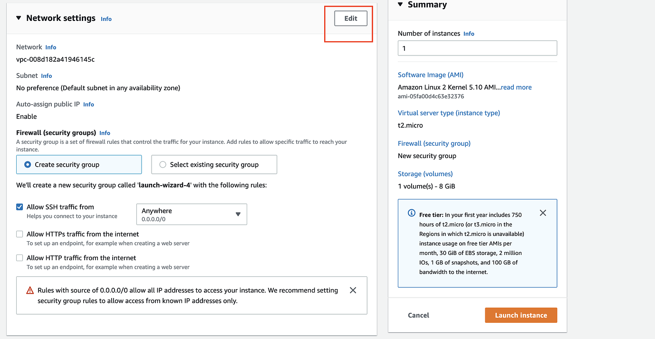Open Info link beside Network label

click(x=51, y=47)
